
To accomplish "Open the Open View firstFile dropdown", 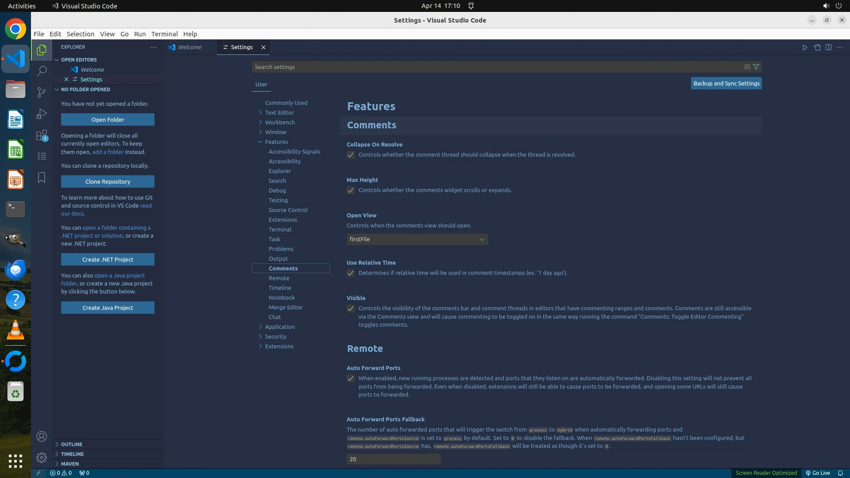I will point(417,239).
